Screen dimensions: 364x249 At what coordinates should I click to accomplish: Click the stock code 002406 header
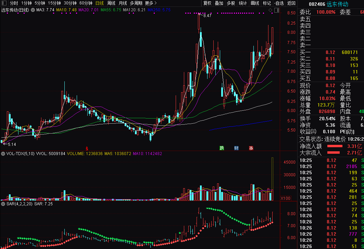(317, 4)
